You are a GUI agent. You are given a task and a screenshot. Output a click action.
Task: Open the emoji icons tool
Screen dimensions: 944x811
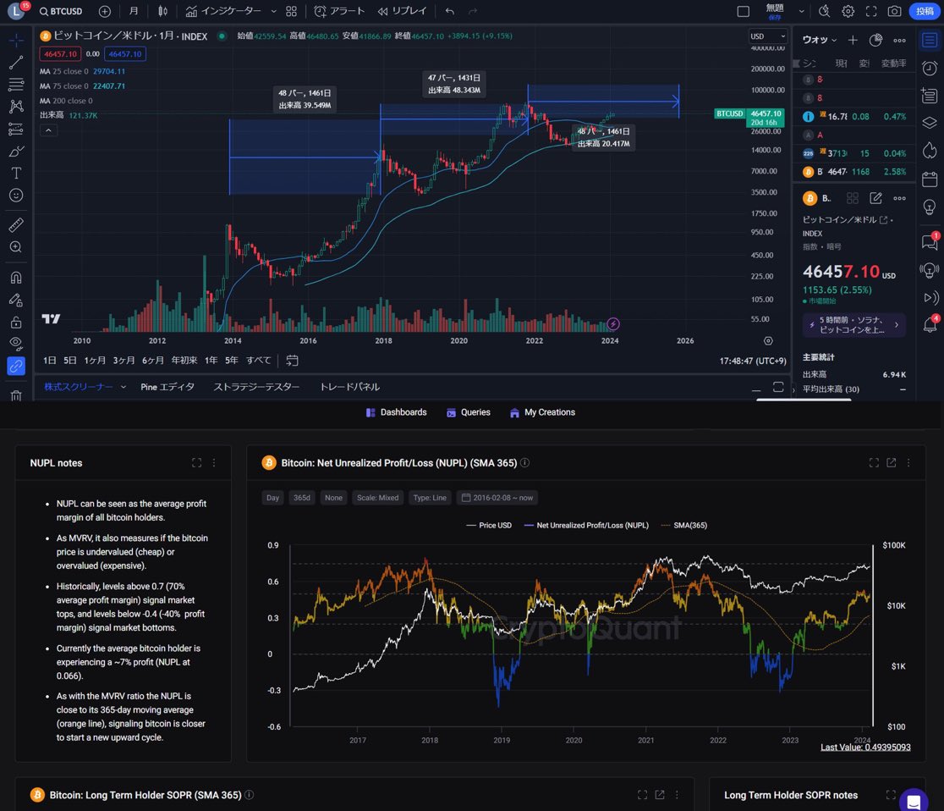tap(16, 196)
